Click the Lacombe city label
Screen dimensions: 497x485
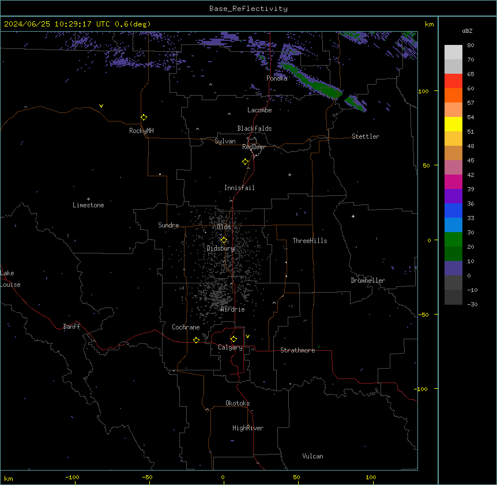[259, 110]
